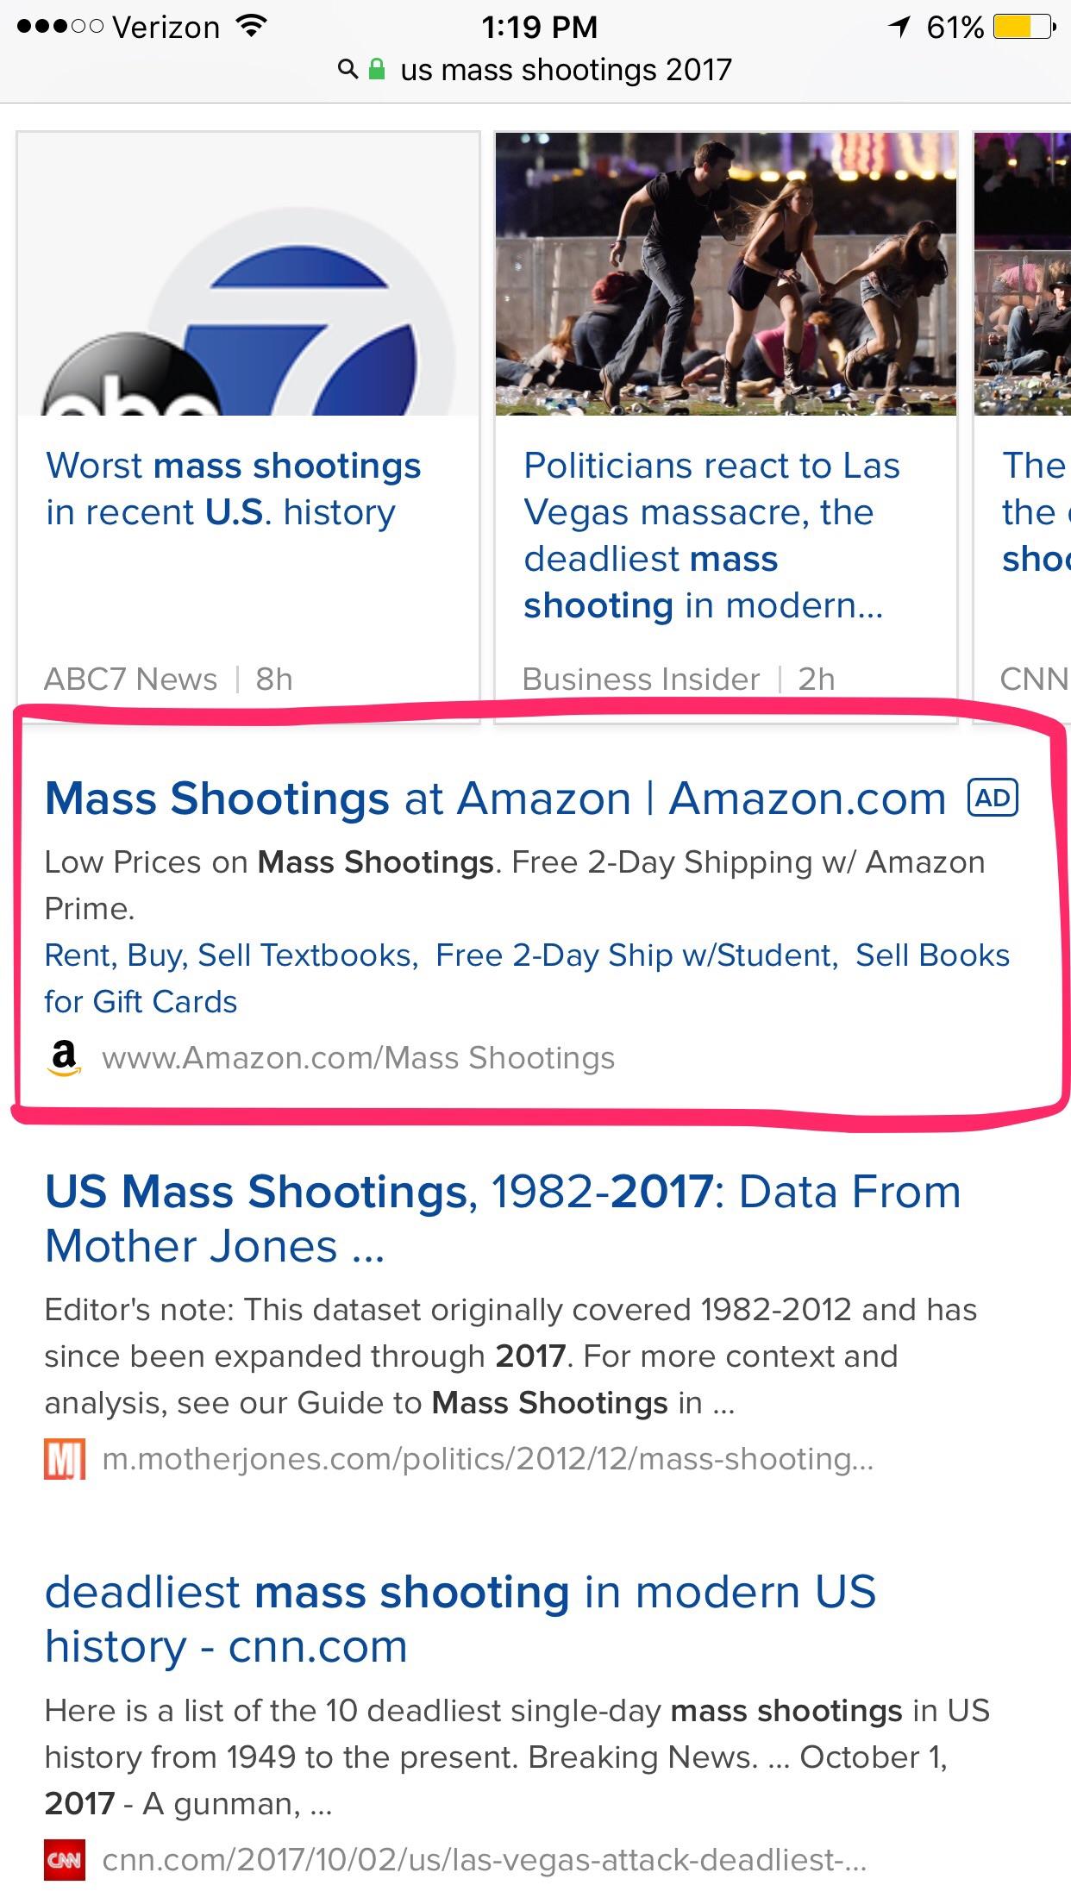Tap the location arrow status icon
1071x1904 pixels.
(900, 28)
